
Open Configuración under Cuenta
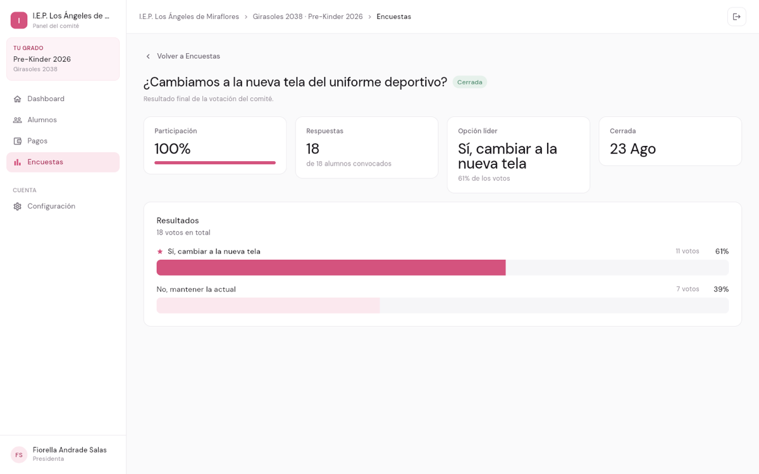pos(63,207)
